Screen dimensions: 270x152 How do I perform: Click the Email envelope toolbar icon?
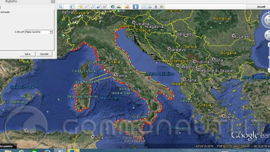pos(144,7)
